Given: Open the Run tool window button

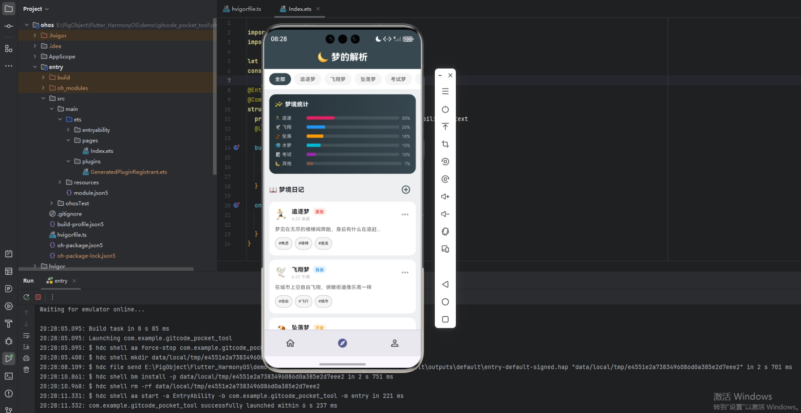Looking at the screenshot, I should tap(9, 359).
